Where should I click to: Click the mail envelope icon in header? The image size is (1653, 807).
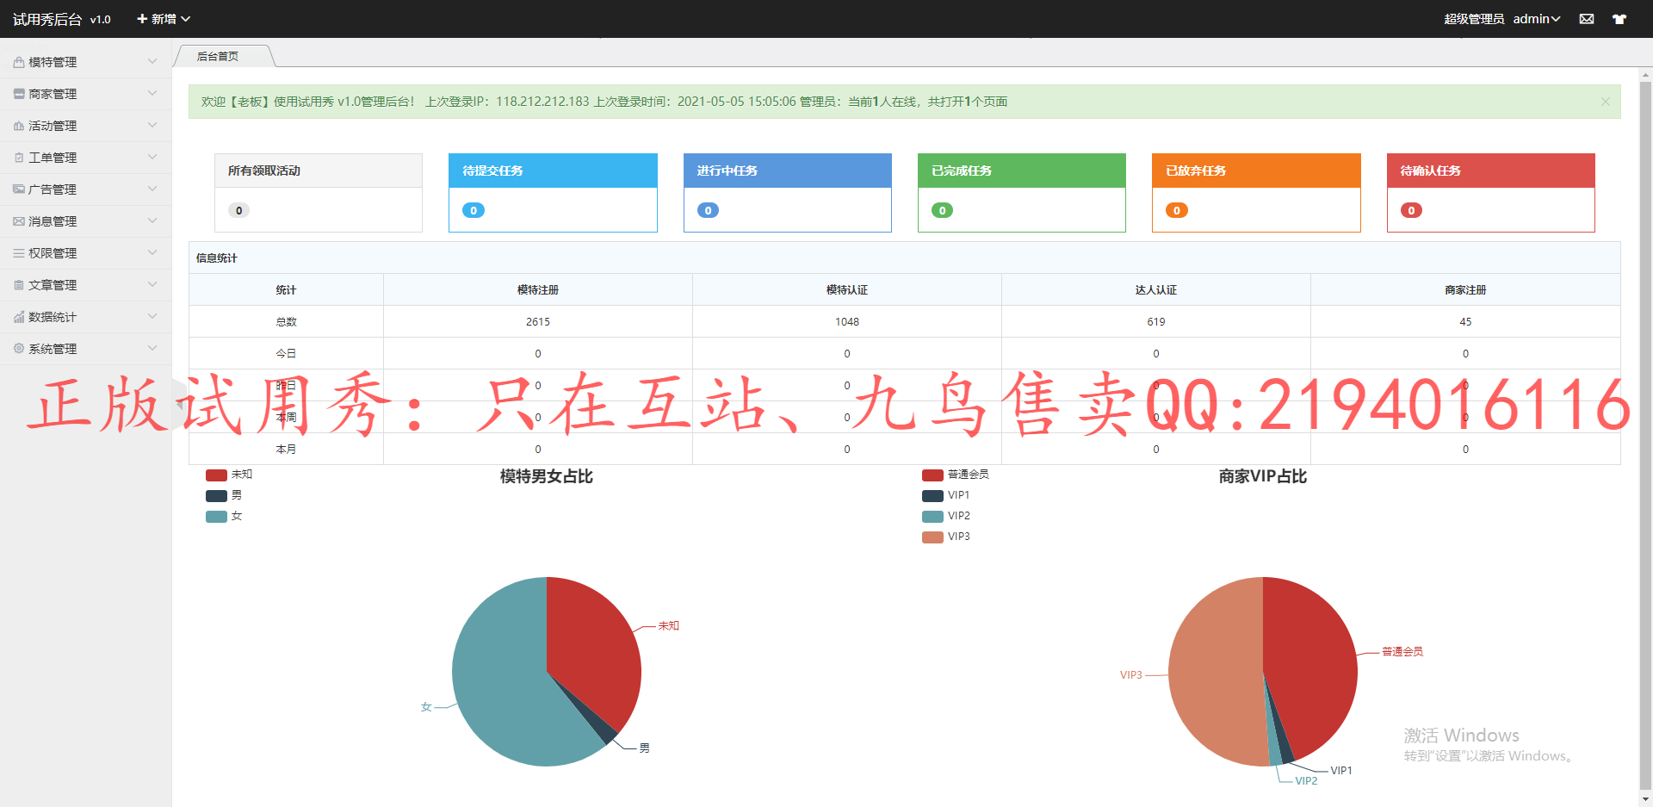[1586, 19]
